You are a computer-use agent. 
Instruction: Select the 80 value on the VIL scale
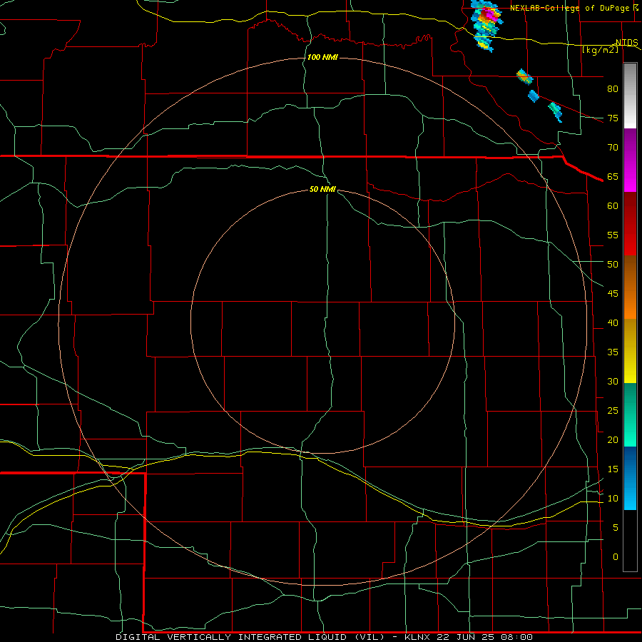(x=613, y=89)
